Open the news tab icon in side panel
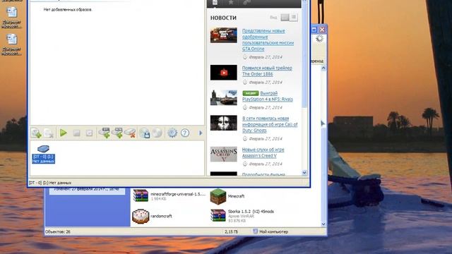Image resolution: width=452 pixels, height=254 pixels. (x=215, y=3)
